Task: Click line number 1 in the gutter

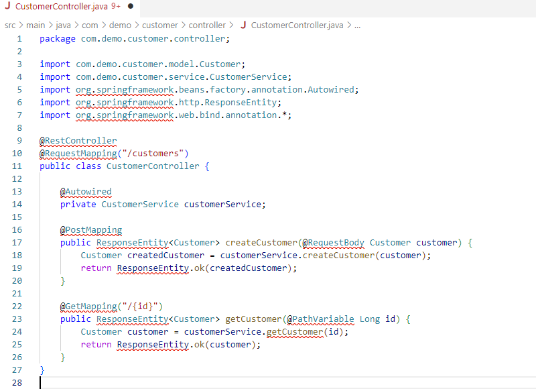Action: tap(19, 39)
